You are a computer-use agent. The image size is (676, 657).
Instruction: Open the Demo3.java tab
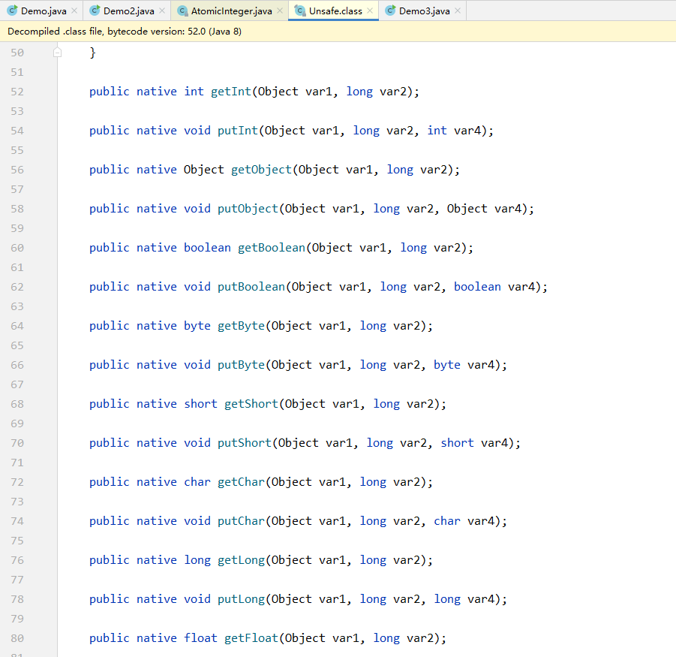coord(424,11)
